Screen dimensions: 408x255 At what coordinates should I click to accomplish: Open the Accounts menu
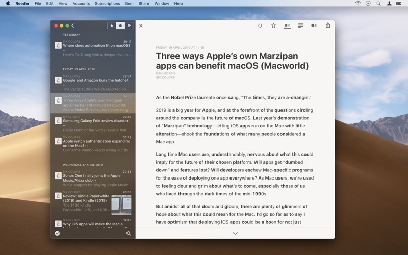tap(81, 3)
